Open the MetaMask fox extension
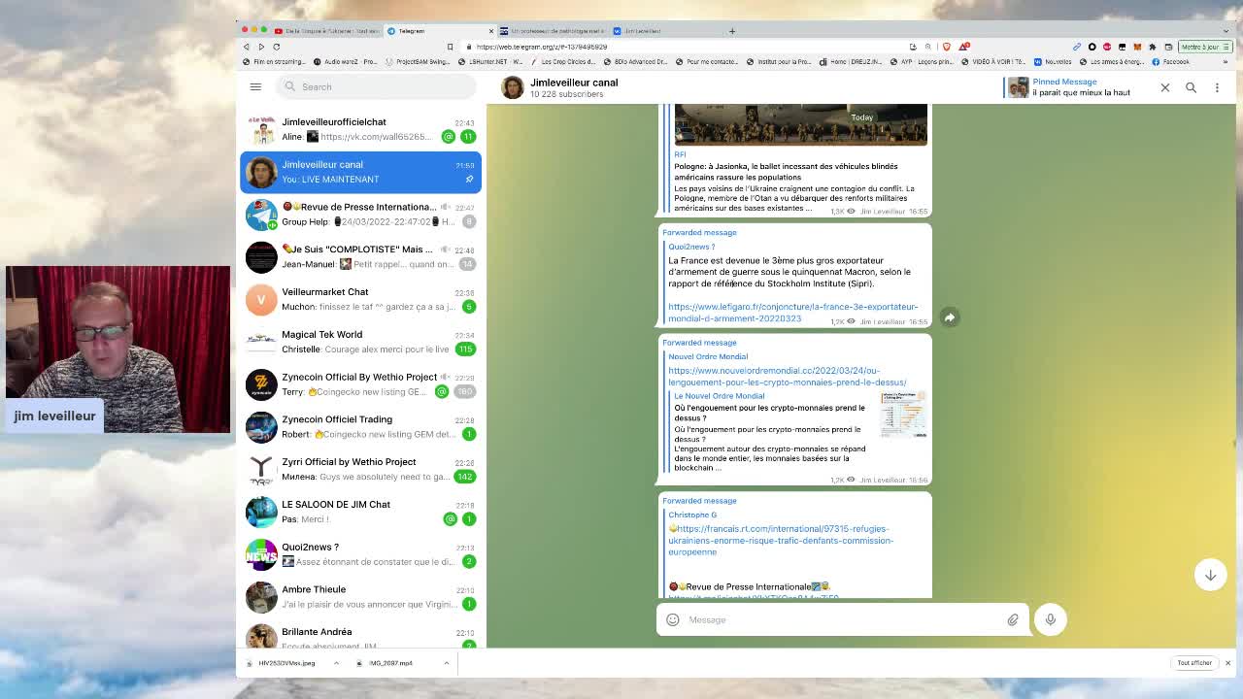1243x699 pixels. point(1137,47)
